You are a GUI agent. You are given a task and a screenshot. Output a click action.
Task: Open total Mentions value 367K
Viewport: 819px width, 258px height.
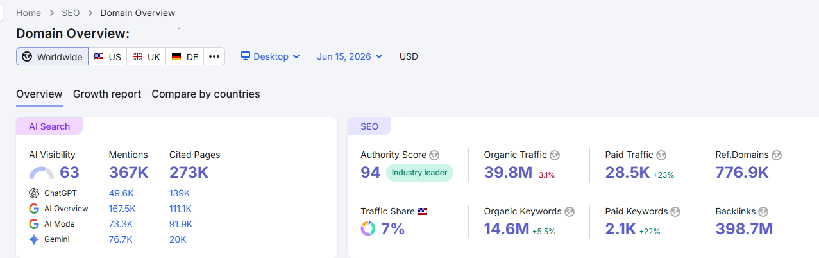click(128, 173)
